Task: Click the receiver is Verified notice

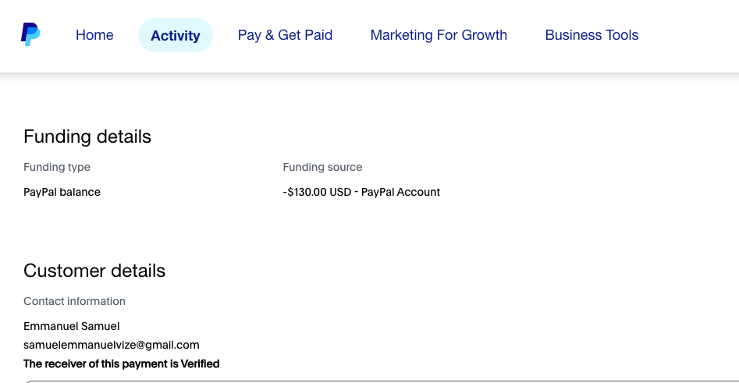Action: pos(122,364)
